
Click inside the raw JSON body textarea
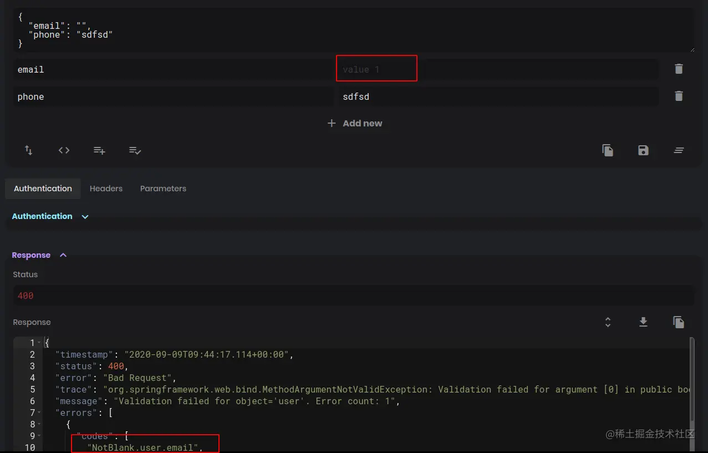tap(354, 30)
